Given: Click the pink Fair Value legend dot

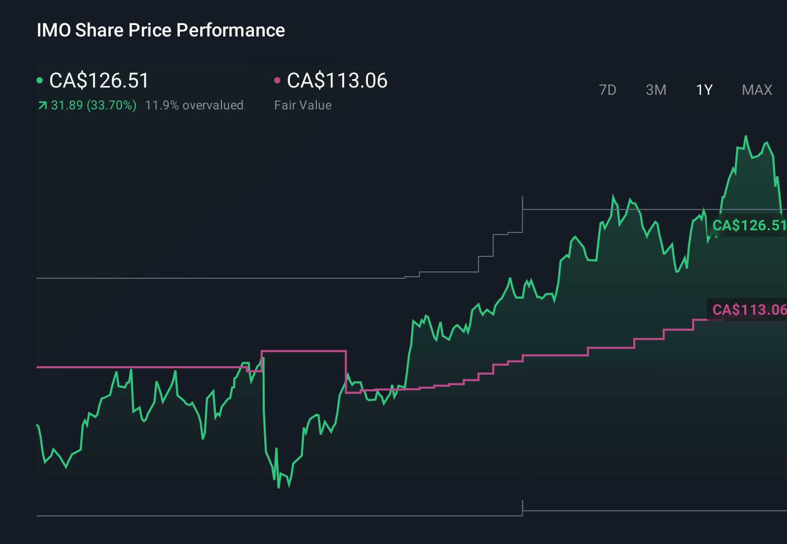Looking at the screenshot, I should pos(278,80).
